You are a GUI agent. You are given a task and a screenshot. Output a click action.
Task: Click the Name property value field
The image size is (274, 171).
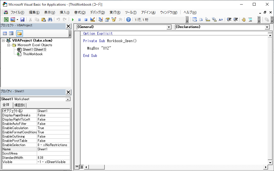[x=53, y=149]
